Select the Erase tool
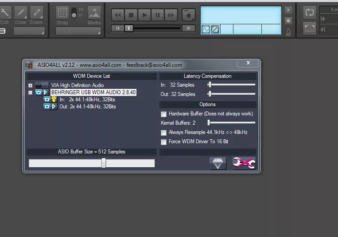 pos(37,12)
